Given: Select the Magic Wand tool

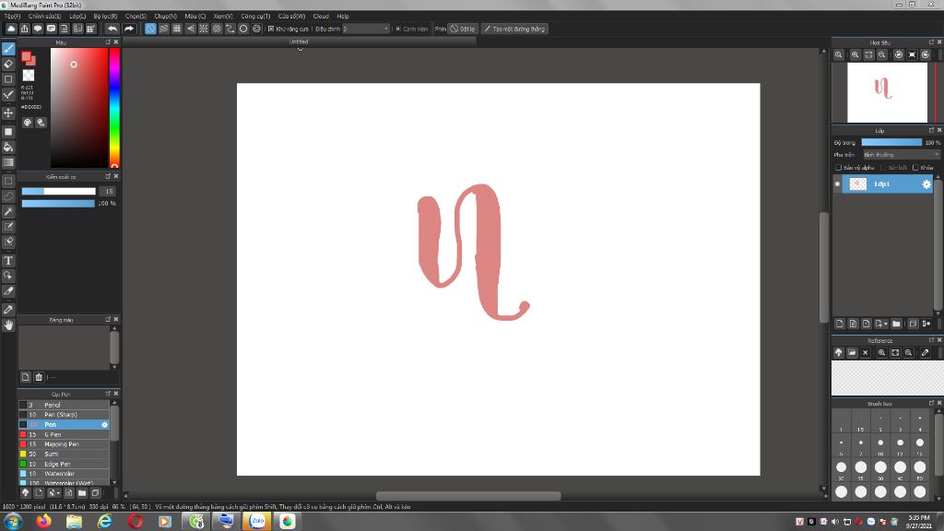Looking at the screenshot, I should [8, 211].
